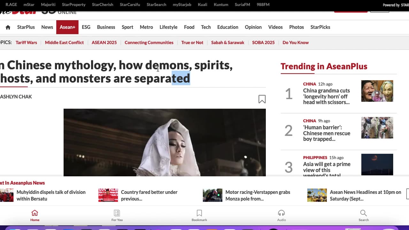The image size is (409, 230).
Task: Visit the mStar site link
Action: [x=29, y=5]
